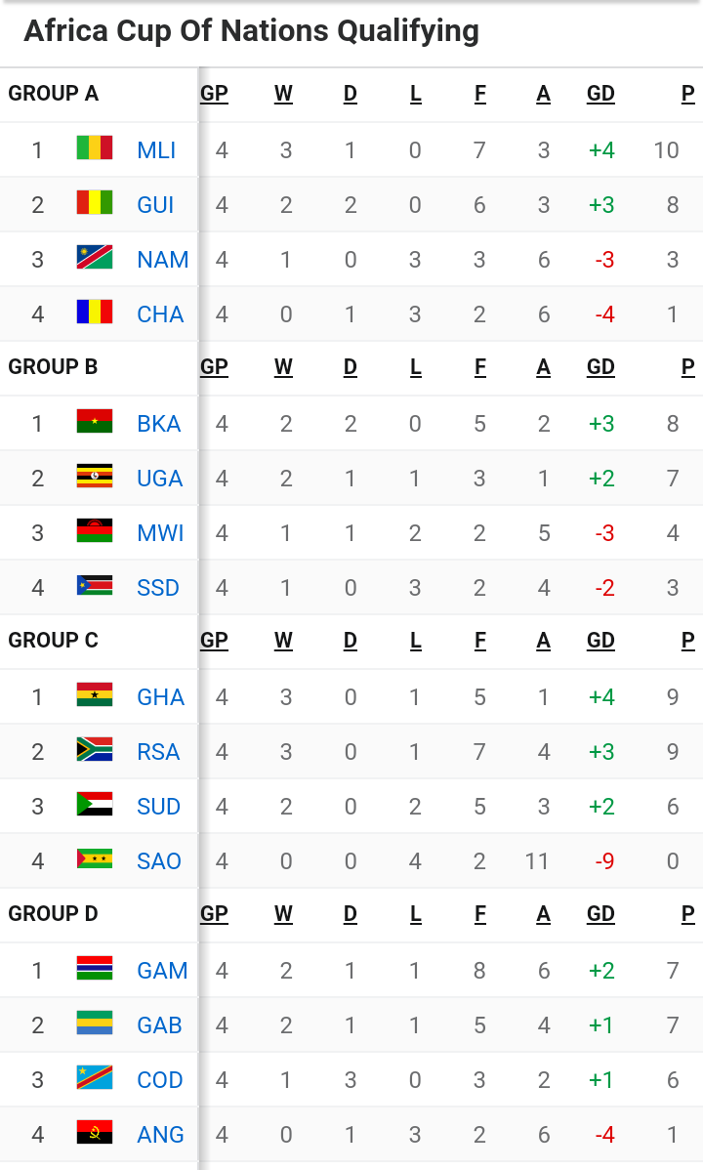Click the Burkina Faso flag icon
Screen dimensions: 703x1170
95,422
